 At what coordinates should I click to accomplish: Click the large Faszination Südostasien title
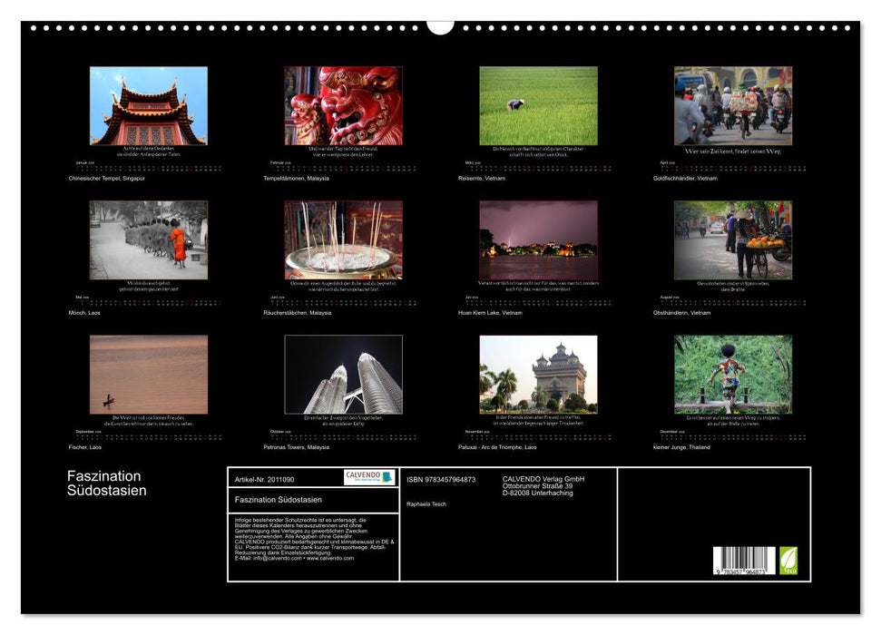[106, 484]
